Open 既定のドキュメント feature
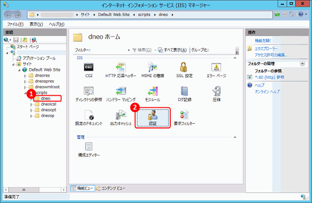Viewport: 312px width, 203px height. coord(89,118)
